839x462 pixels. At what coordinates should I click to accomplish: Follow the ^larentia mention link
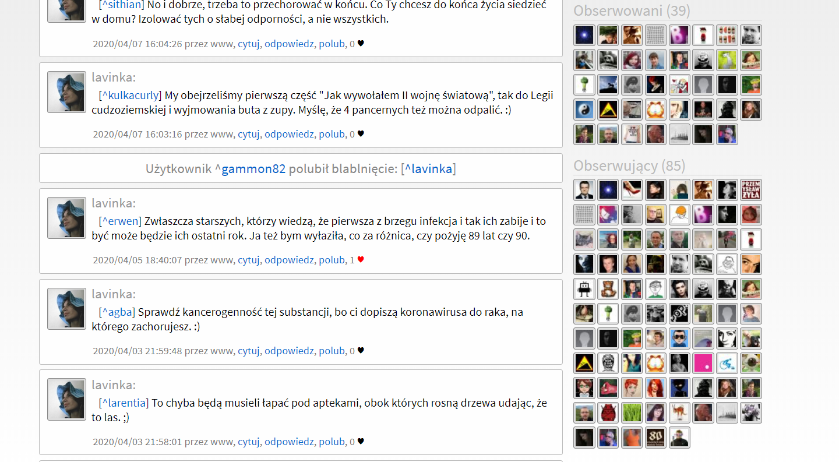click(124, 403)
